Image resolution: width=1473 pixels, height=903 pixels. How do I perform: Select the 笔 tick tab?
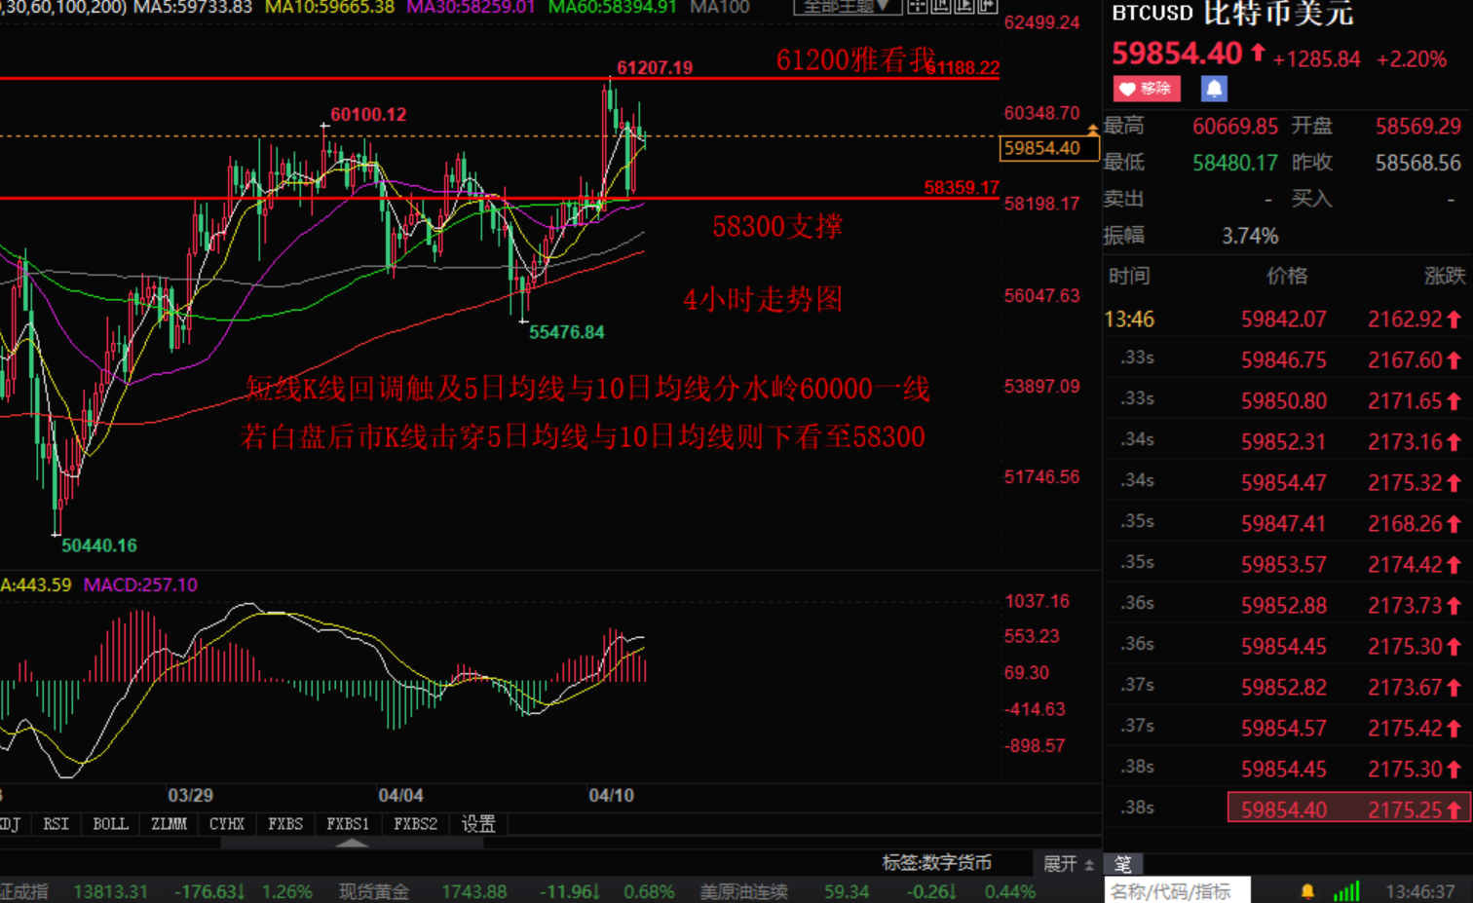1123,863
